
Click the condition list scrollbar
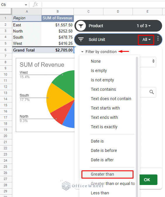[x=137, y=127]
